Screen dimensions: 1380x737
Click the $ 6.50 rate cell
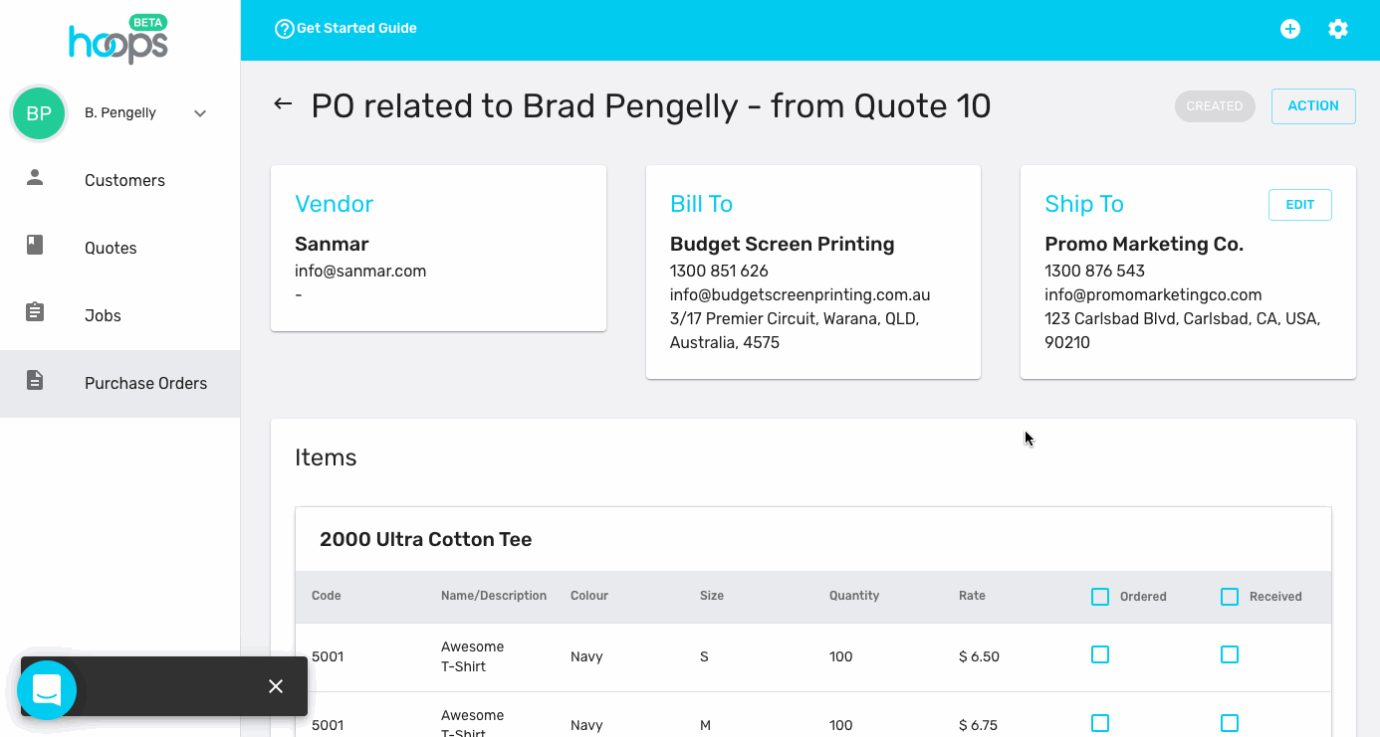pos(979,656)
